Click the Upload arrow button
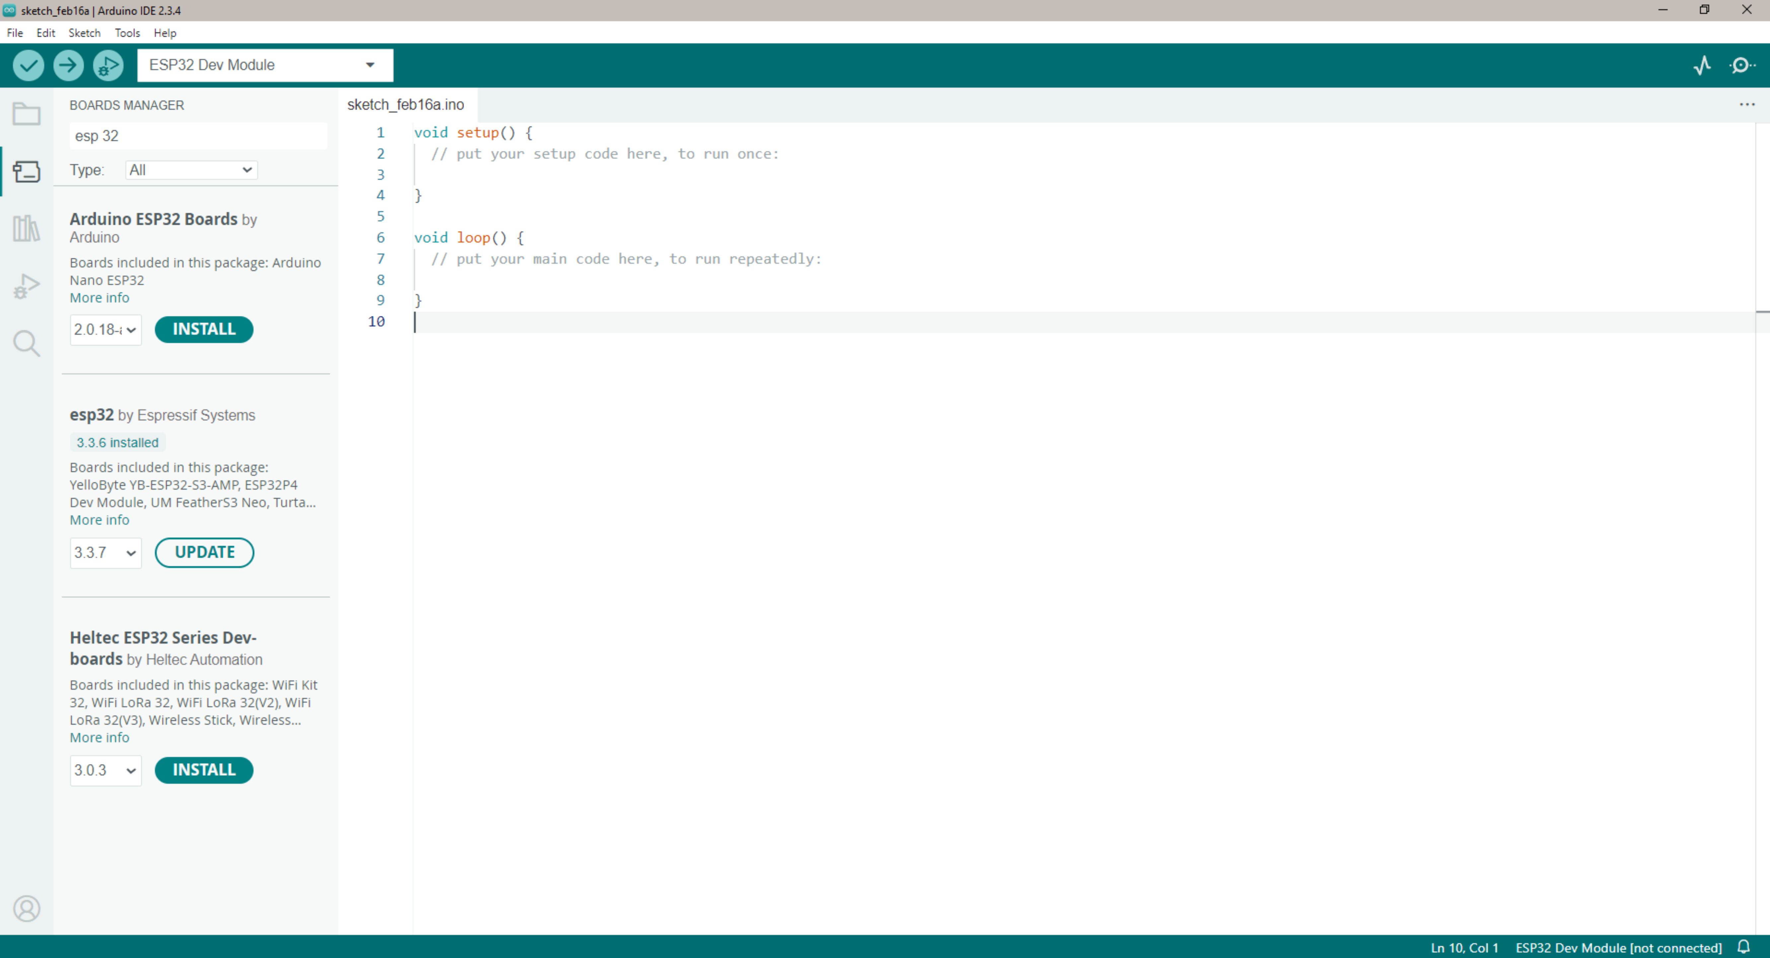The image size is (1770, 958). [x=68, y=65]
